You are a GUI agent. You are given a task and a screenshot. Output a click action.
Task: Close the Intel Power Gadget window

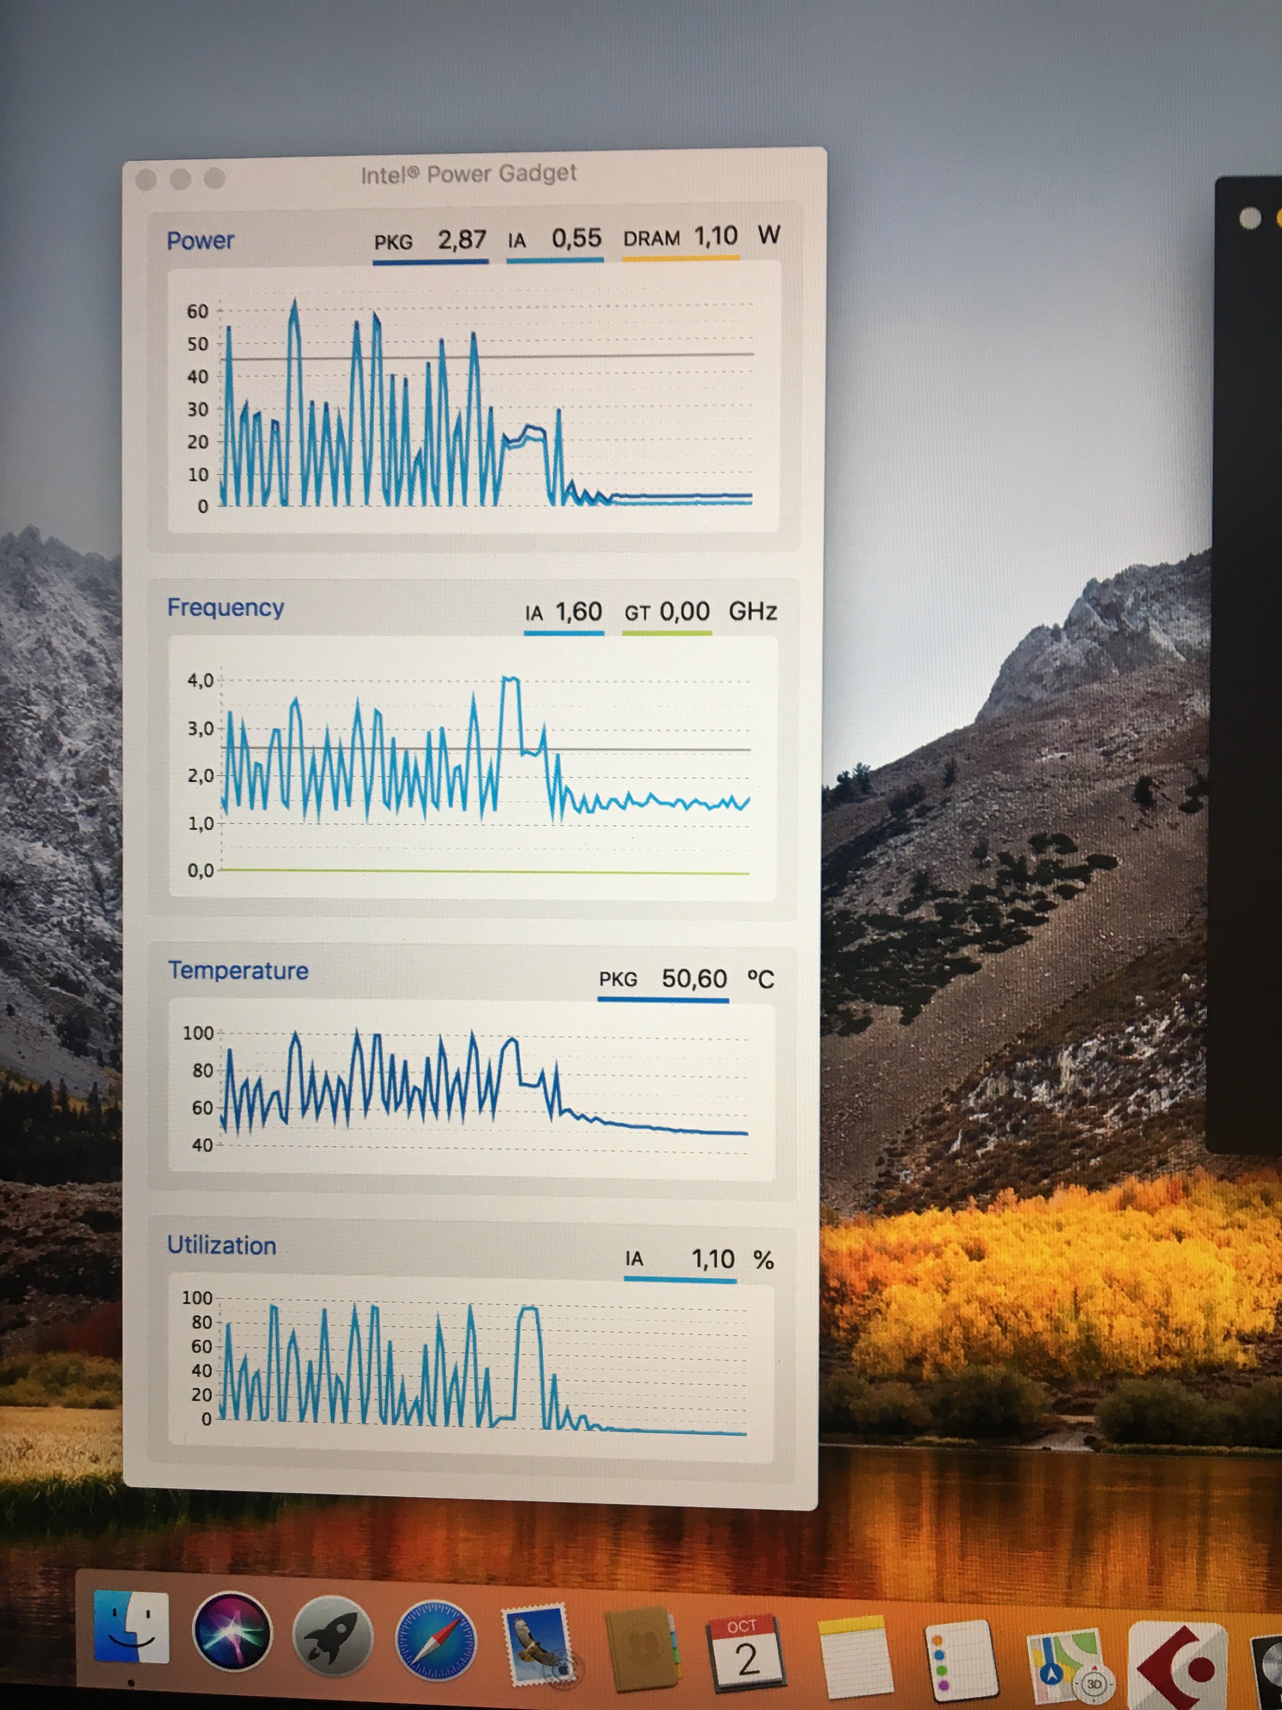click(146, 179)
